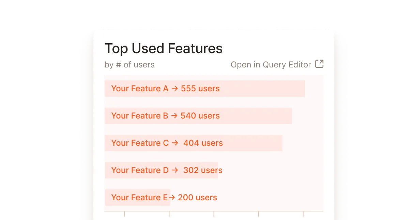413x220 pixels.
Task: Click the rightmost axis tick mark
Action: point(303,213)
